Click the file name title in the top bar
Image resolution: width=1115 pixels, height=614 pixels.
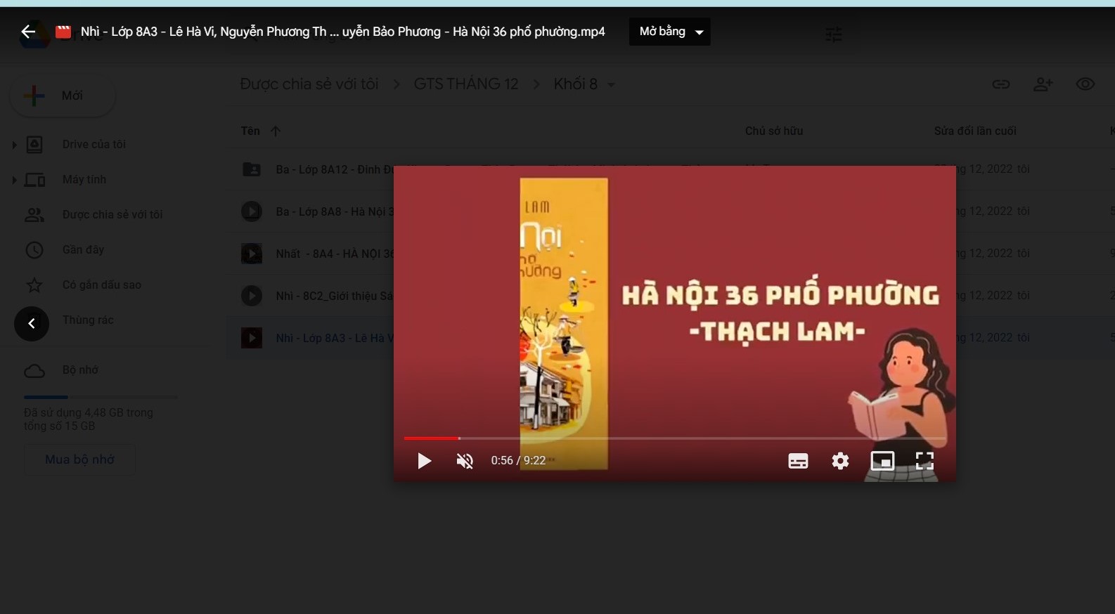pos(342,32)
